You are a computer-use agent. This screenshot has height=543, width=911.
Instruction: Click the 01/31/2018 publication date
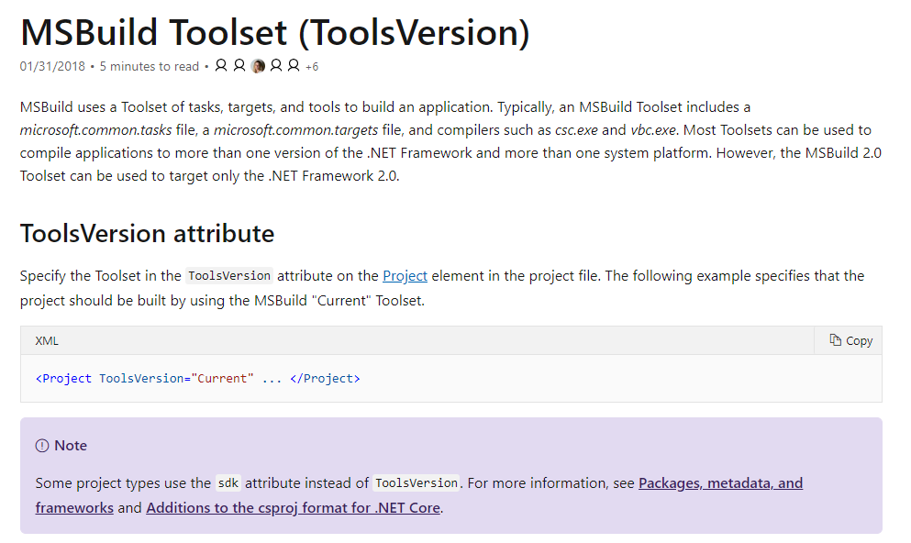[52, 66]
